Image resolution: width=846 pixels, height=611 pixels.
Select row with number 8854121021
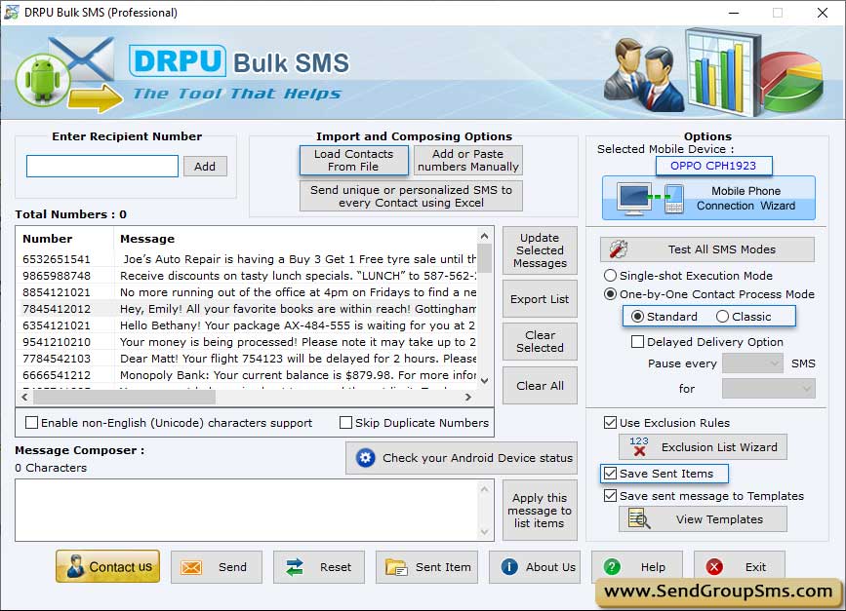pos(247,292)
